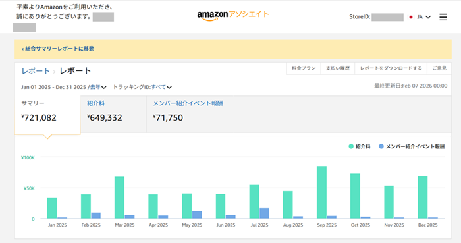Open the 料金プラン button
Viewport: 461px width, 243px height.
(x=304, y=68)
